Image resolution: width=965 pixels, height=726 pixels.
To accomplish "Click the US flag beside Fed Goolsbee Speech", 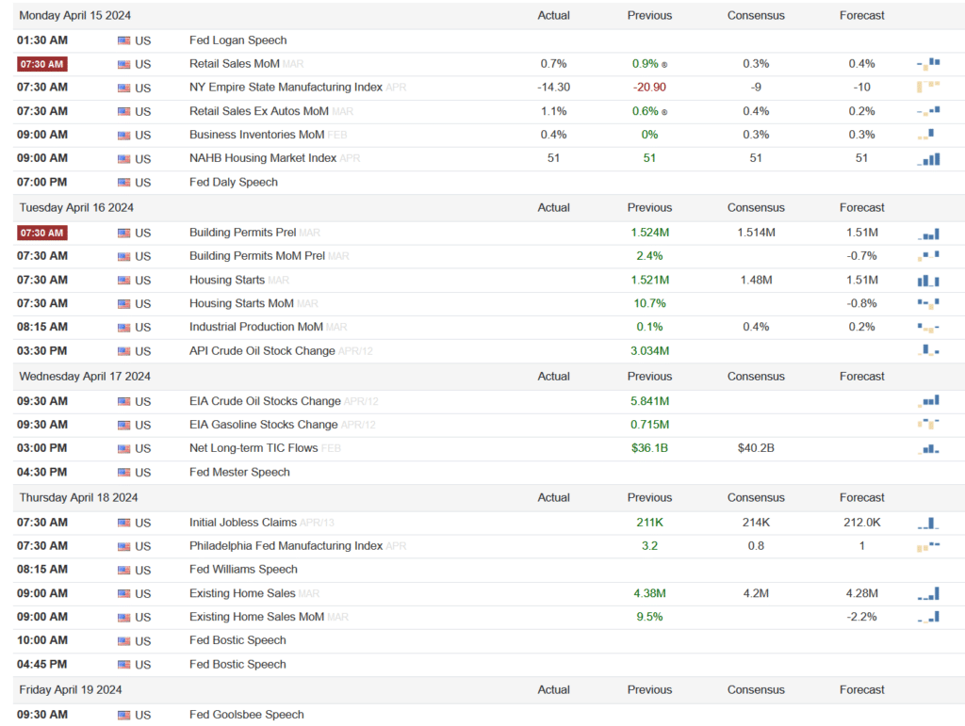I will point(124,716).
